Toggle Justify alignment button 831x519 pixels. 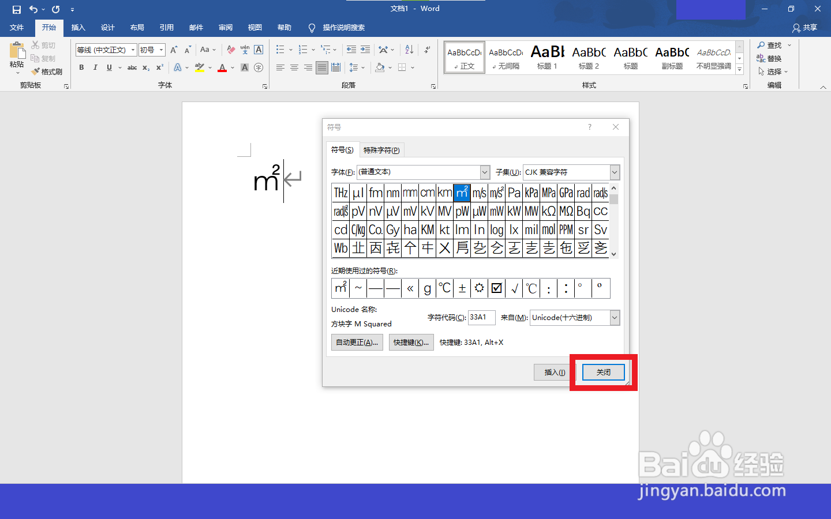click(x=322, y=67)
